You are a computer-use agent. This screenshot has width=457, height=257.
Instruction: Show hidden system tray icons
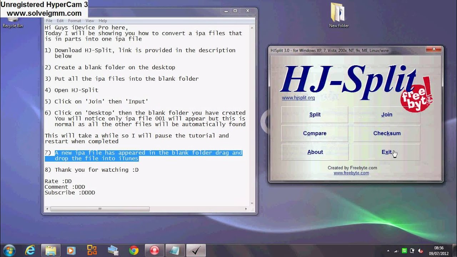[388, 251]
